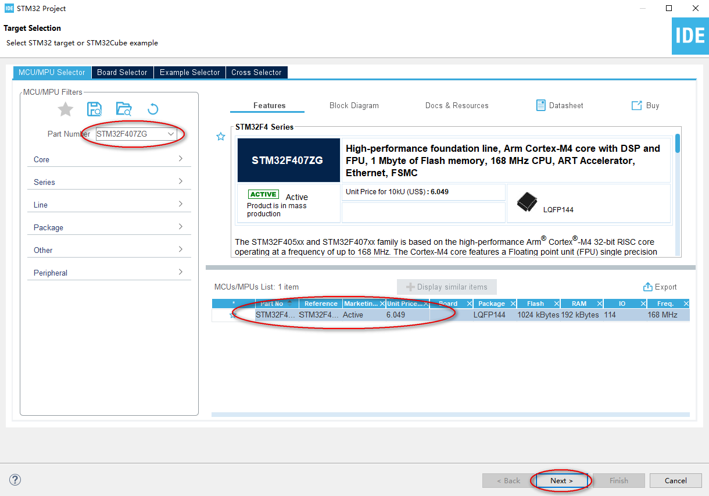Image resolution: width=709 pixels, height=496 pixels.
Task: Sort by the Flash column header
Action: [x=535, y=304]
